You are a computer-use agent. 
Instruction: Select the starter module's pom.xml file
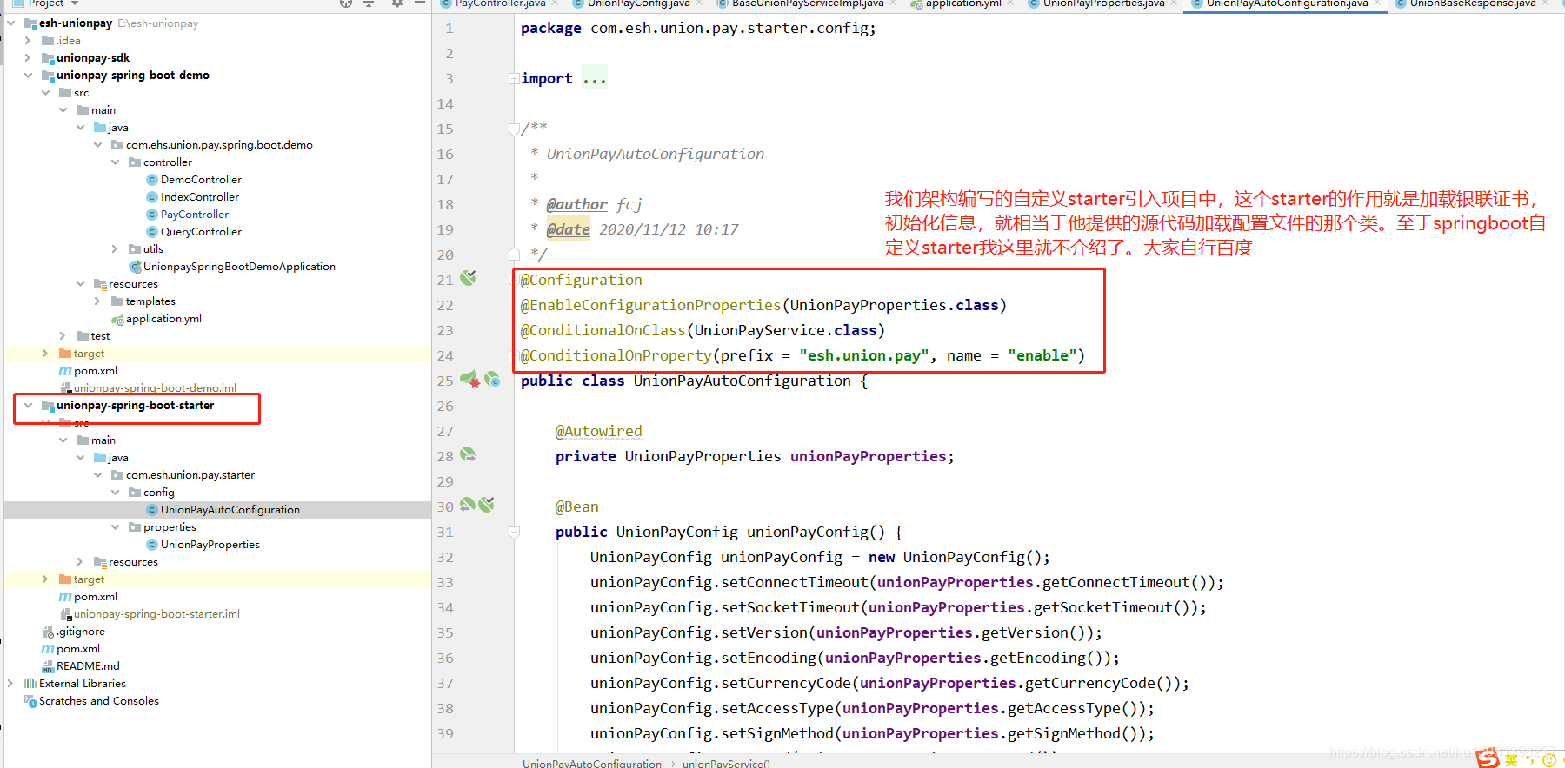pos(96,597)
